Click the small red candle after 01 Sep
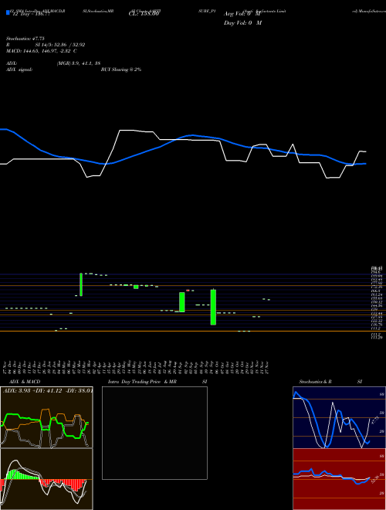This screenshot has width=386, height=510. click(188, 290)
